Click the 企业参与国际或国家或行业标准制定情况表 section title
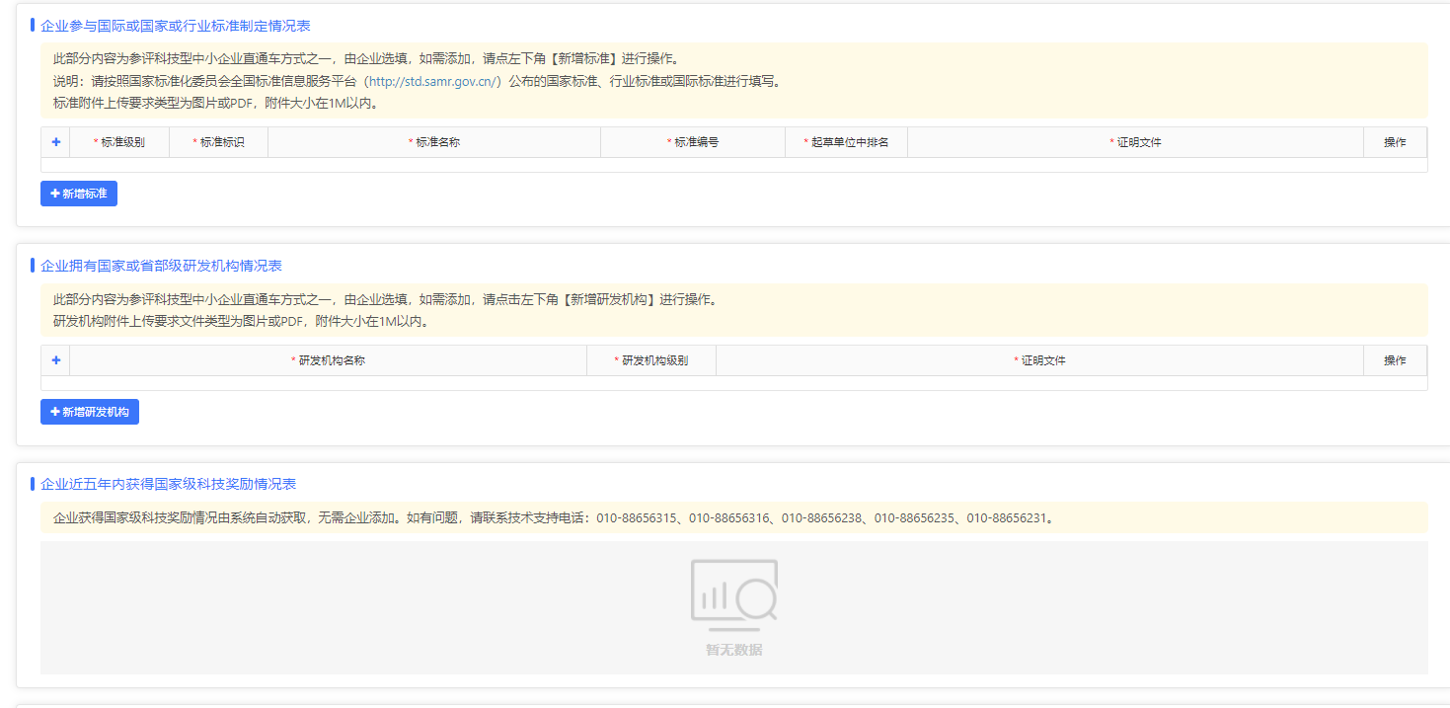The width and height of the screenshot is (1450, 708). tap(176, 26)
